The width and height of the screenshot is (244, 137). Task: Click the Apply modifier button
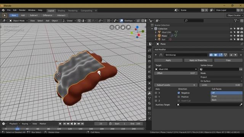(x=168, y=60)
